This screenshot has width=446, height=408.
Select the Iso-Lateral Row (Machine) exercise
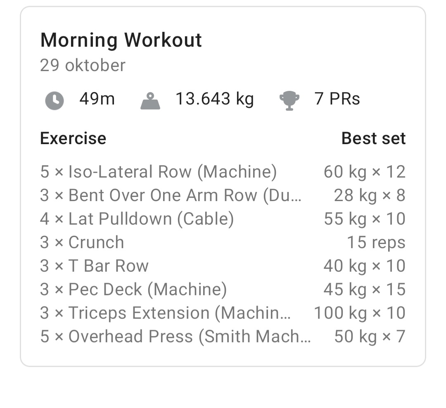click(158, 171)
